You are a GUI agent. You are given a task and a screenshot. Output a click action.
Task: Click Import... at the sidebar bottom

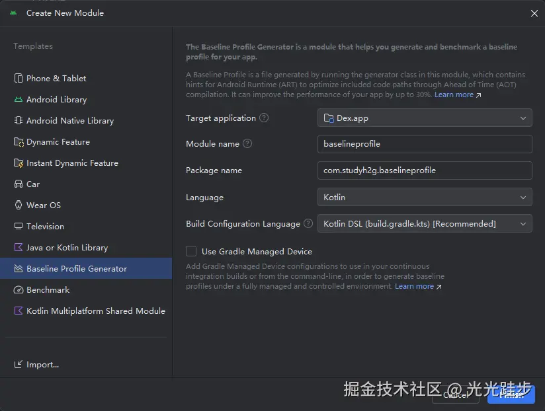click(42, 364)
